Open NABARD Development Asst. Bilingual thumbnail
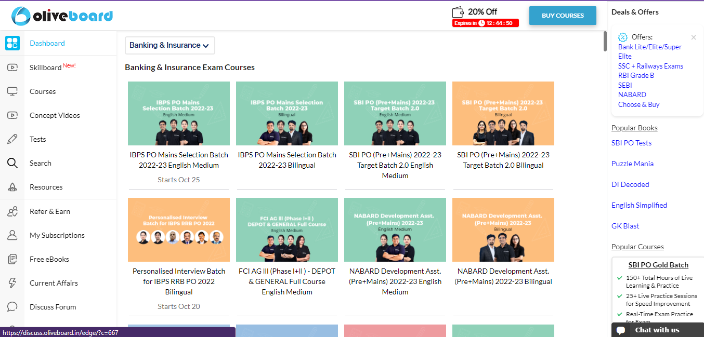704x337 pixels. click(503, 230)
